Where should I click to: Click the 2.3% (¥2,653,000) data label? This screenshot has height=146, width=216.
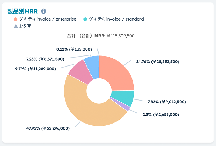[161, 114]
